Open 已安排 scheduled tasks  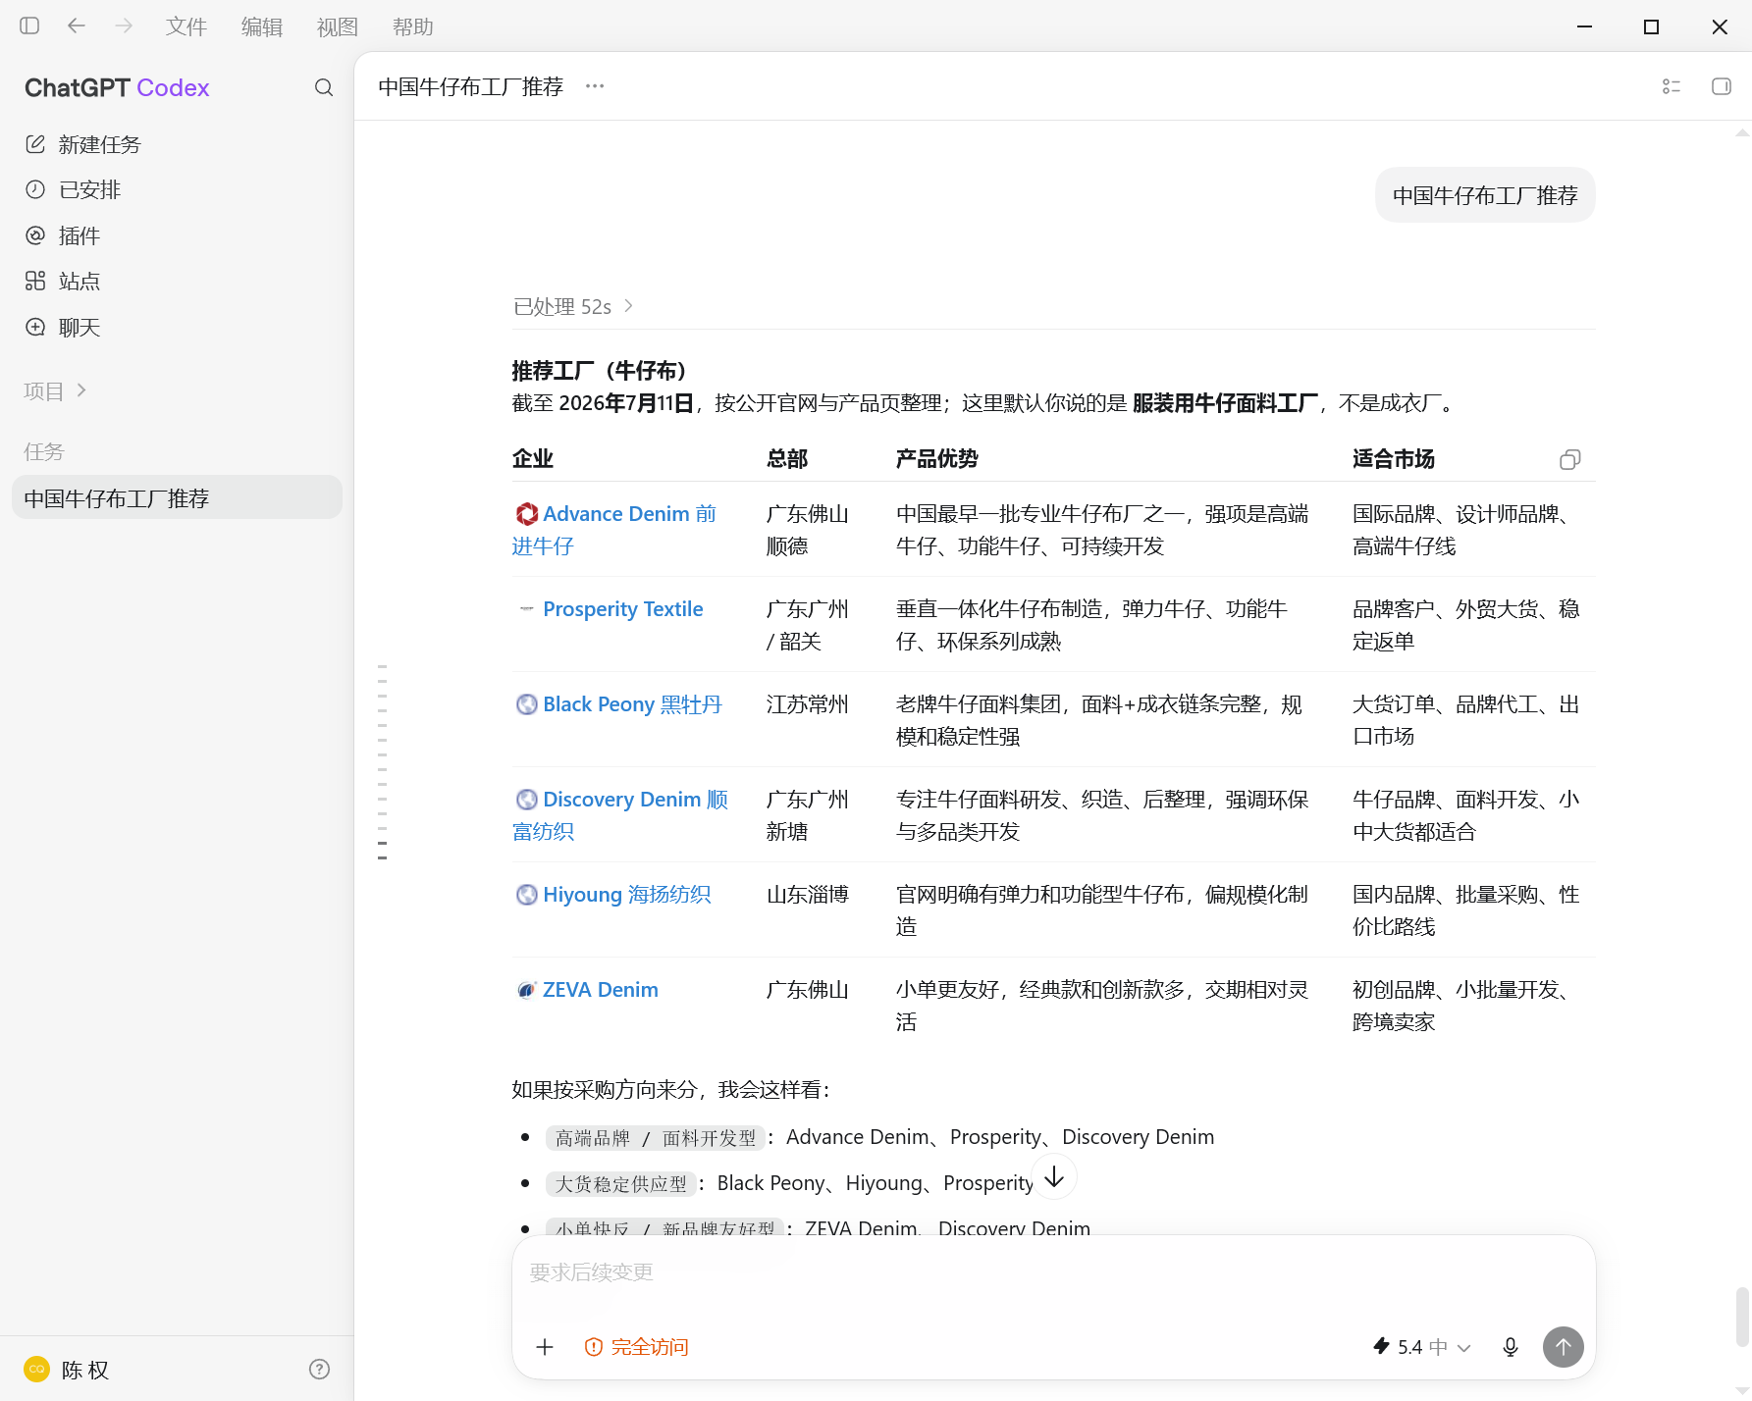click(177, 189)
